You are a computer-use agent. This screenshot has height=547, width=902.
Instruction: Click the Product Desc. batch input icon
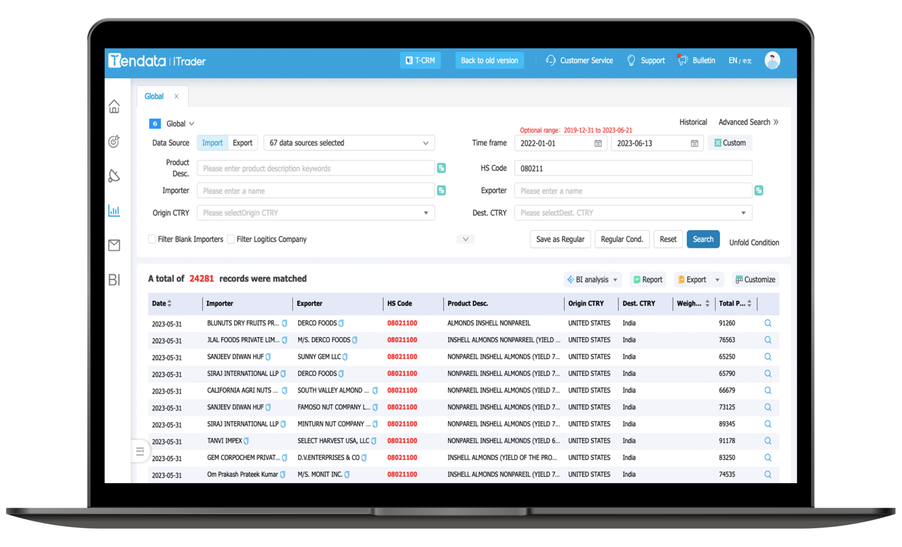tap(441, 168)
